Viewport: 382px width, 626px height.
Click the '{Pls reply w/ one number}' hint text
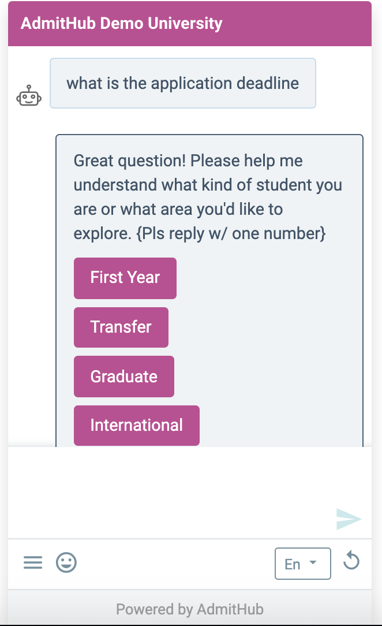[231, 233]
